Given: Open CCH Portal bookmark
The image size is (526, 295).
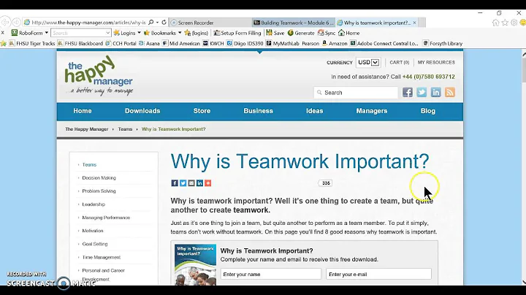Looking at the screenshot, I should (121, 43).
